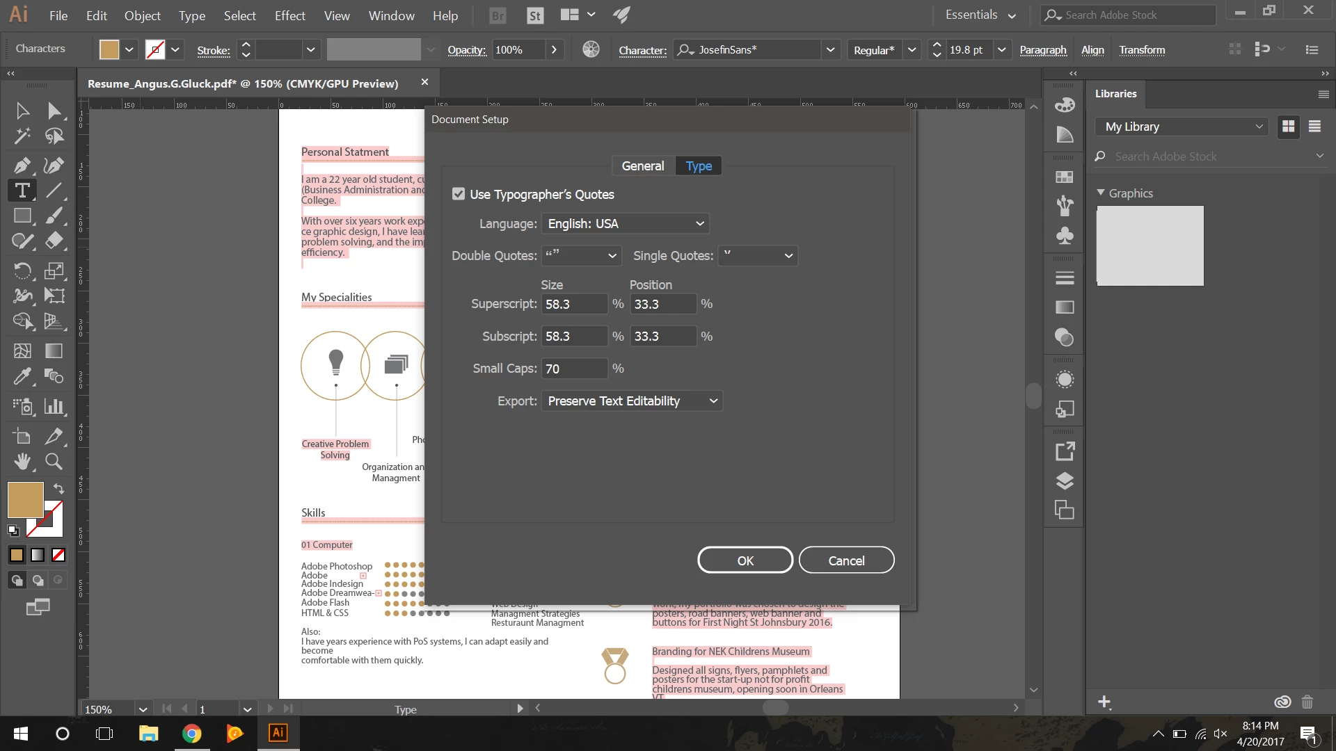Select the Zoom tool
The height and width of the screenshot is (751, 1336).
pyautogui.click(x=54, y=461)
